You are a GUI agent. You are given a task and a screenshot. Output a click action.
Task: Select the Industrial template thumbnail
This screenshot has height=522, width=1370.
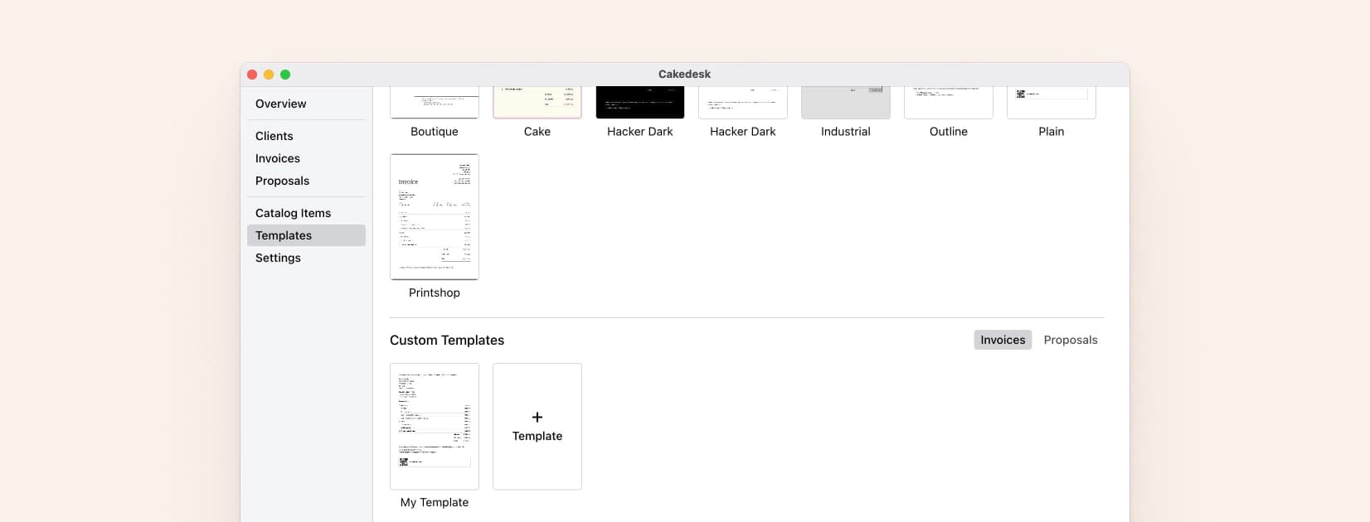(846, 103)
